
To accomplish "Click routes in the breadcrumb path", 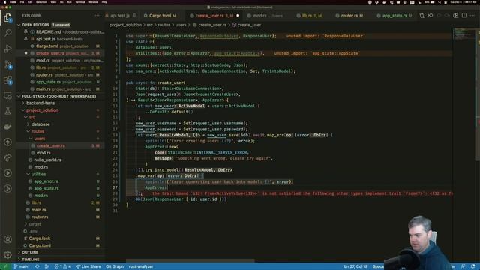I will coord(163,25).
